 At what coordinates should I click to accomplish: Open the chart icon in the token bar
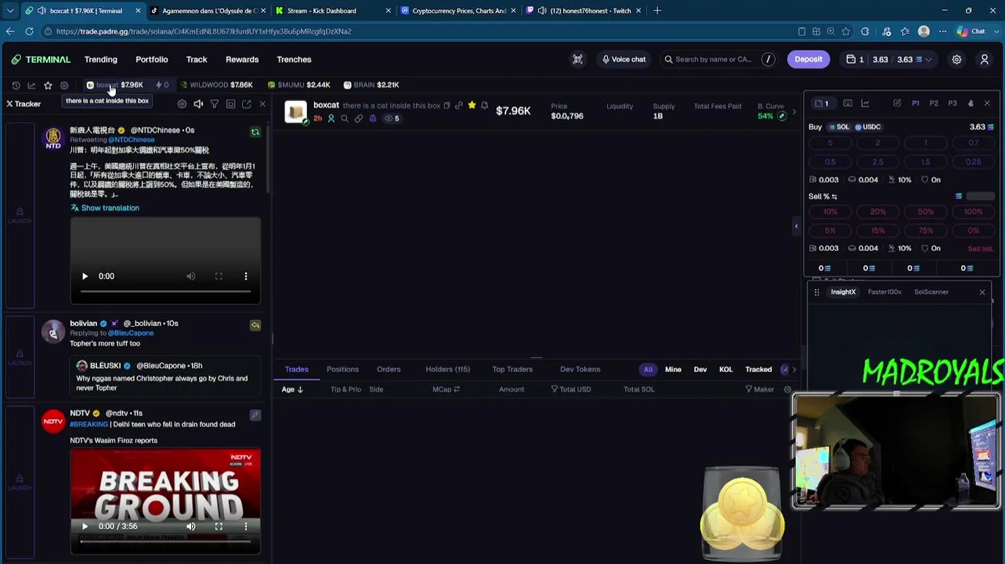click(31, 85)
